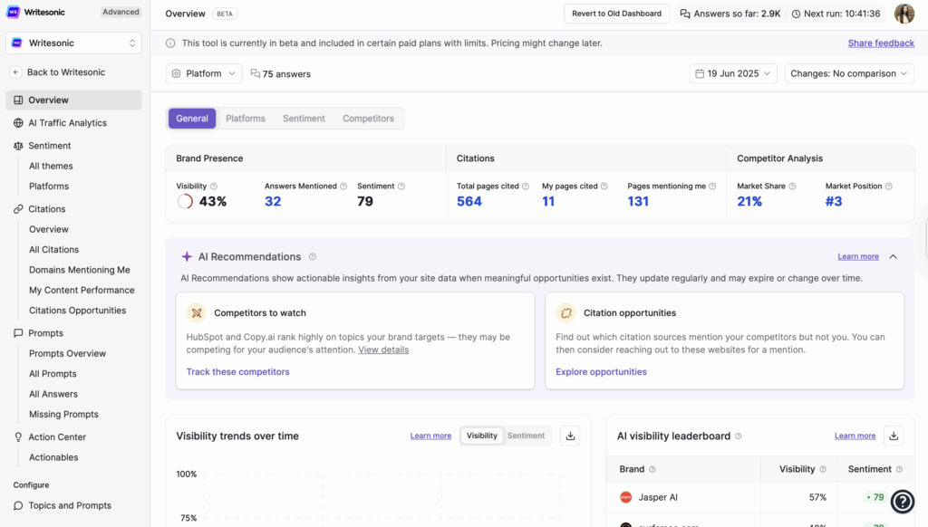Click Revert to Old Dashboard button
The image size is (928, 527).
coord(616,14)
